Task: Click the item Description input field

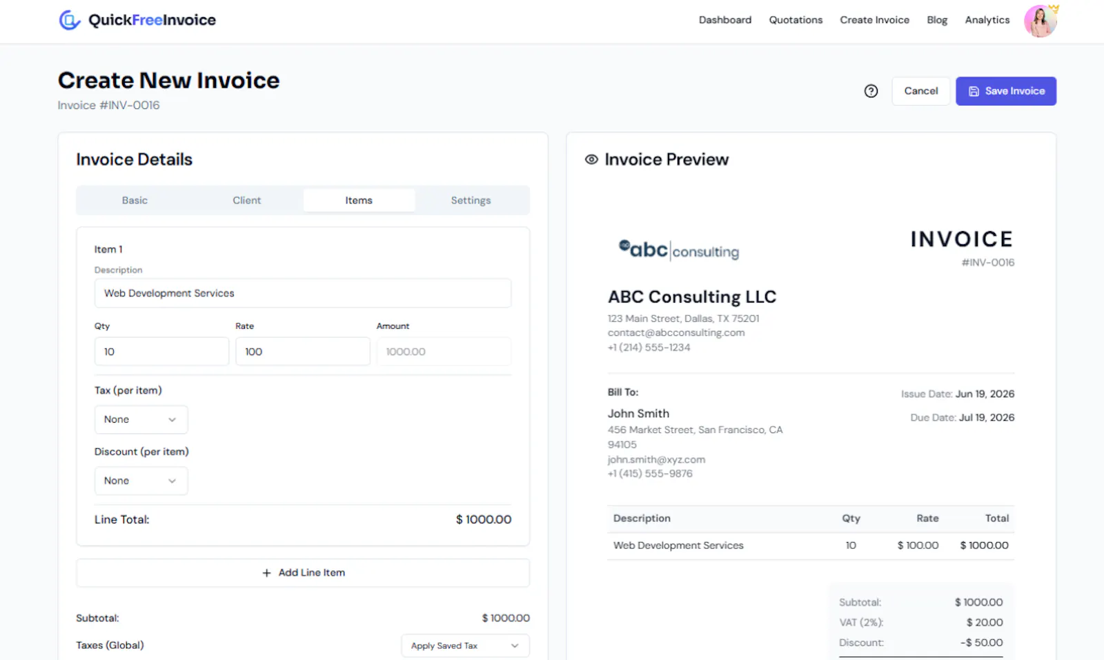Action: point(303,293)
